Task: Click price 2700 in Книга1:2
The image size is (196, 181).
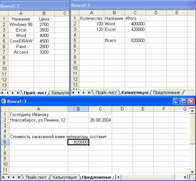Action: pos(44,24)
